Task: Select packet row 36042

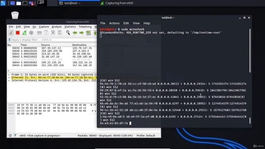Action: (52, 57)
